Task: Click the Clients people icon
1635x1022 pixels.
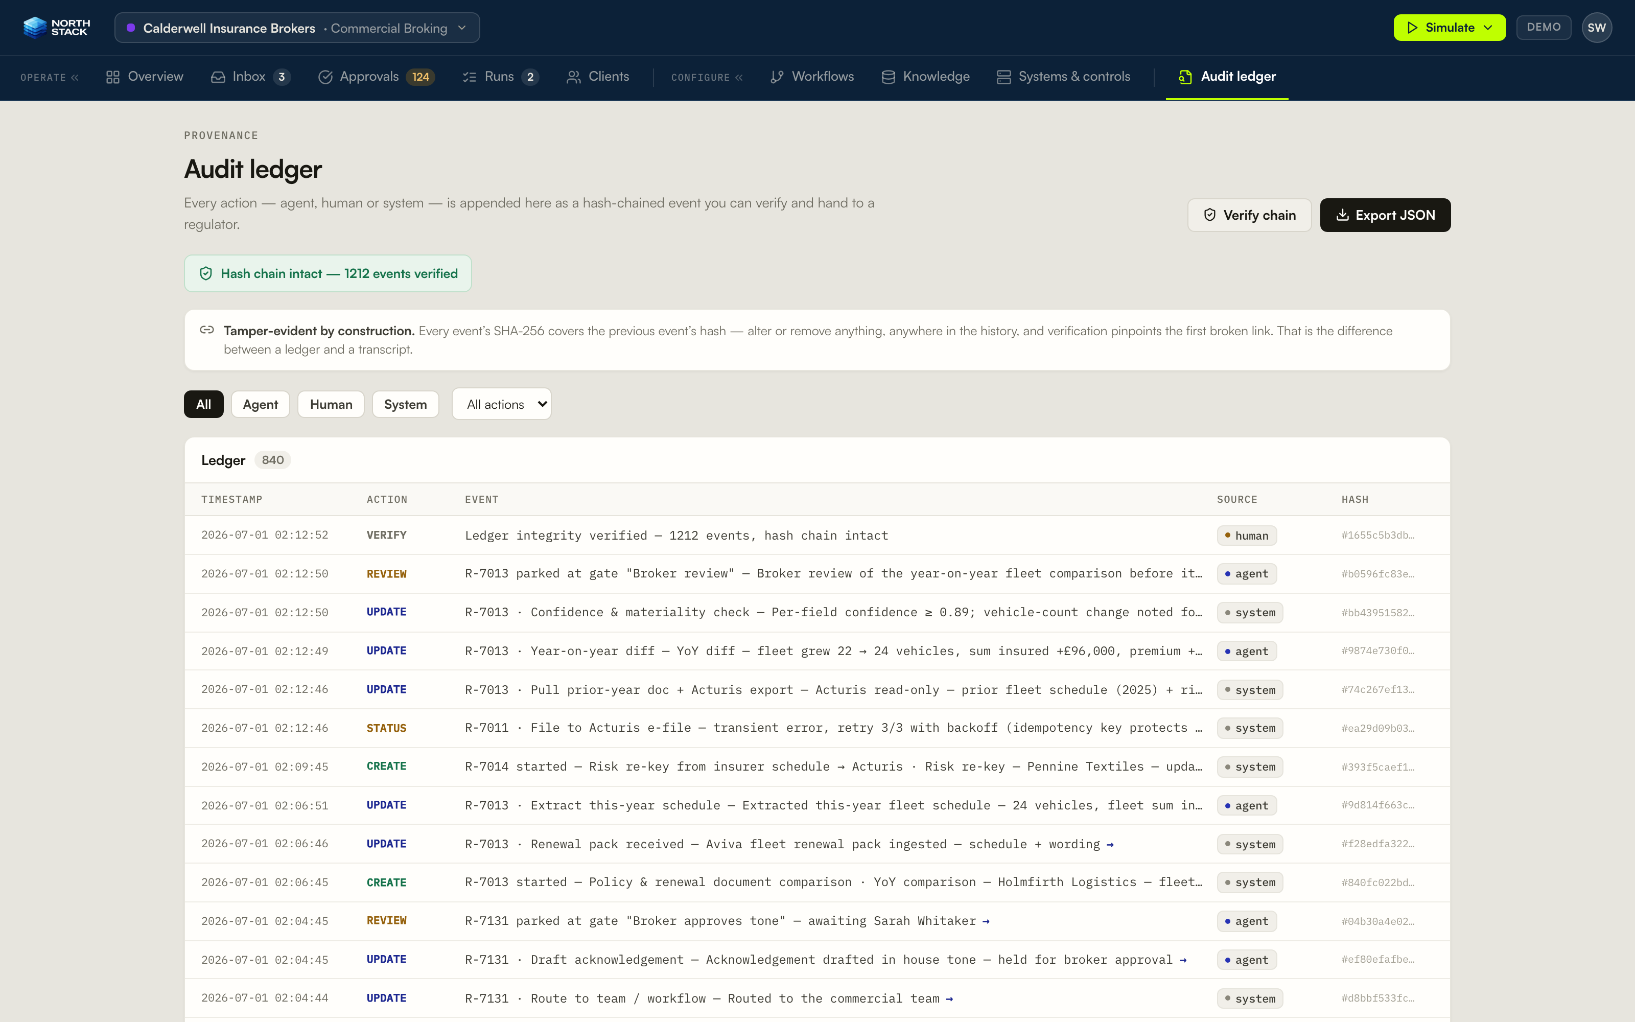Action: 574,77
